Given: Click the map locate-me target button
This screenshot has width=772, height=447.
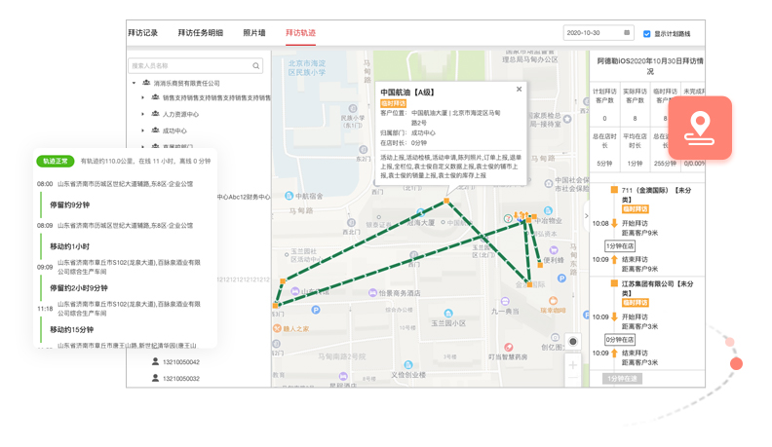Looking at the screenshot, I should (x=573, y=342).
